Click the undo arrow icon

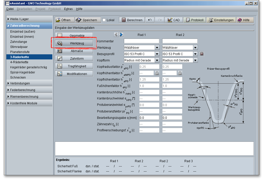pyautogui.click(x=150, y=20)
